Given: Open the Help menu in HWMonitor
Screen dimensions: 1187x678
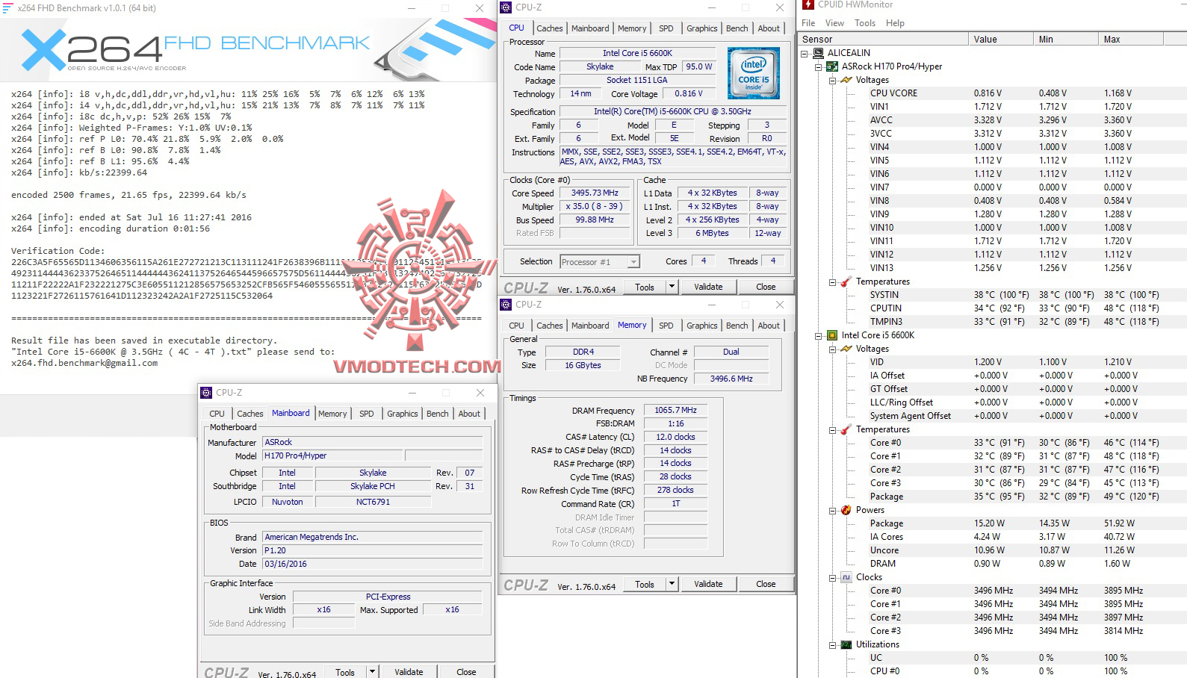Looking at the screenshot, I should [895, 23].
